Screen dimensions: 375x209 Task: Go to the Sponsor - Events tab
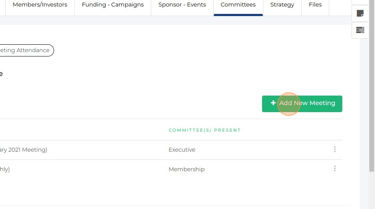(182, 5)
